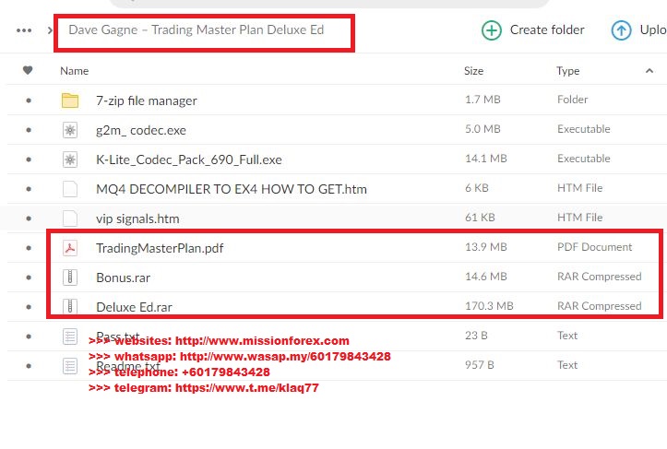Screen dimensions: 667x449
Task: Select the TradingMasterPlan.pdf file
Action: click(160, 248)
